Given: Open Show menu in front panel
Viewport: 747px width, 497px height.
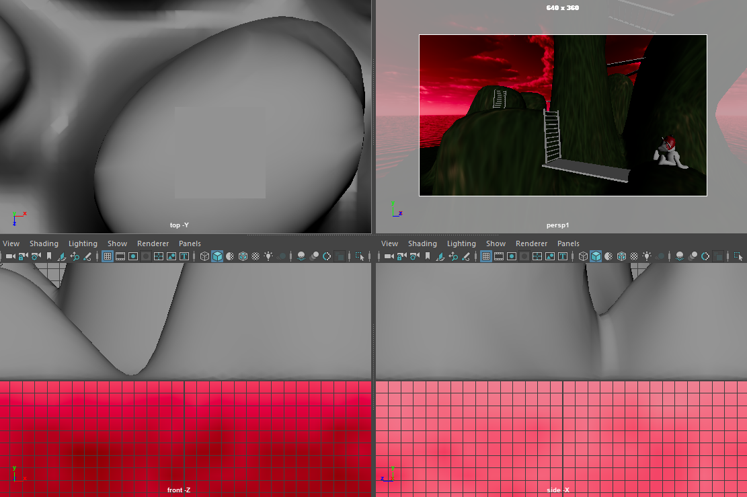Looking at the screenshot, I should [117, 243].
